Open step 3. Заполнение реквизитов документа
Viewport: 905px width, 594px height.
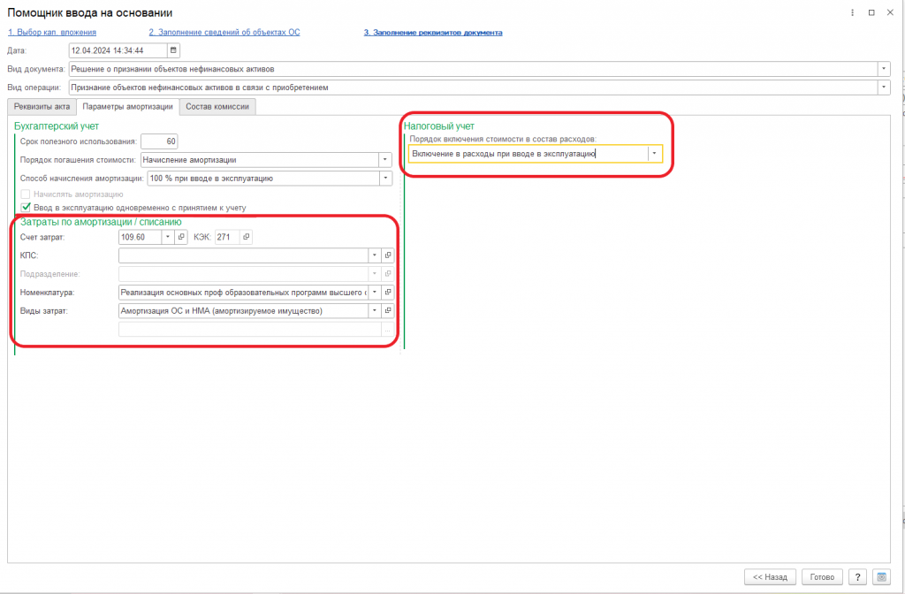[433, 33]
